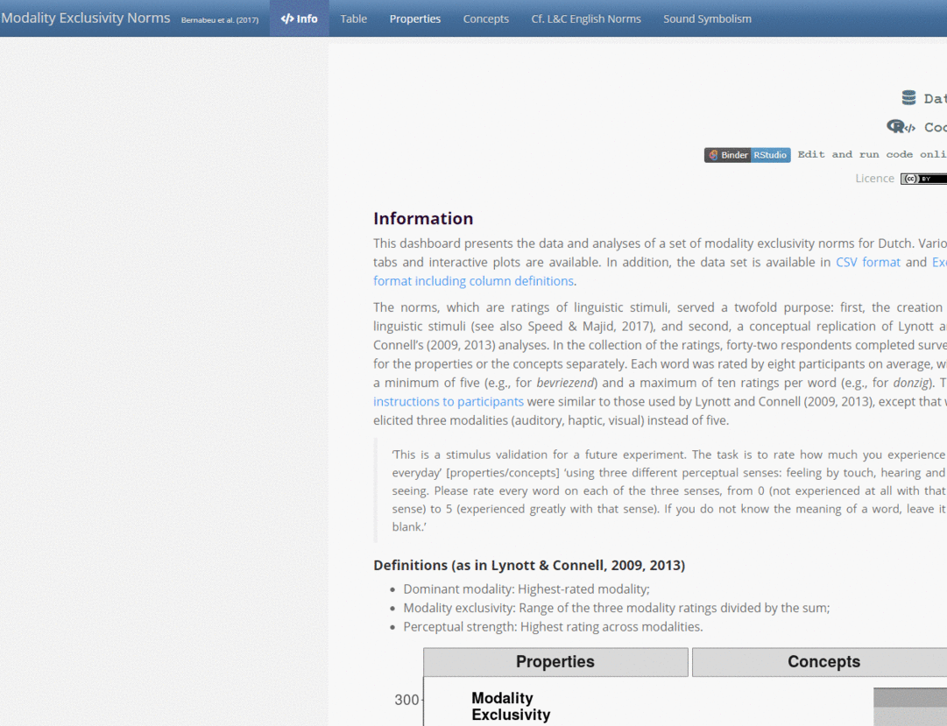This screenshot has width=947, height=726.
Task: Click the 'Modality exclusivity: Range' definition line
Action: click(616, 608)
